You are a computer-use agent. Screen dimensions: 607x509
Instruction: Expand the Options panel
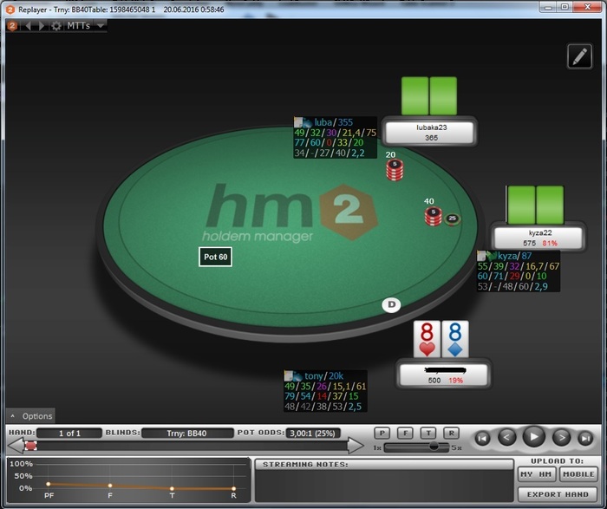pyautogui.click(x=30, y=416)
